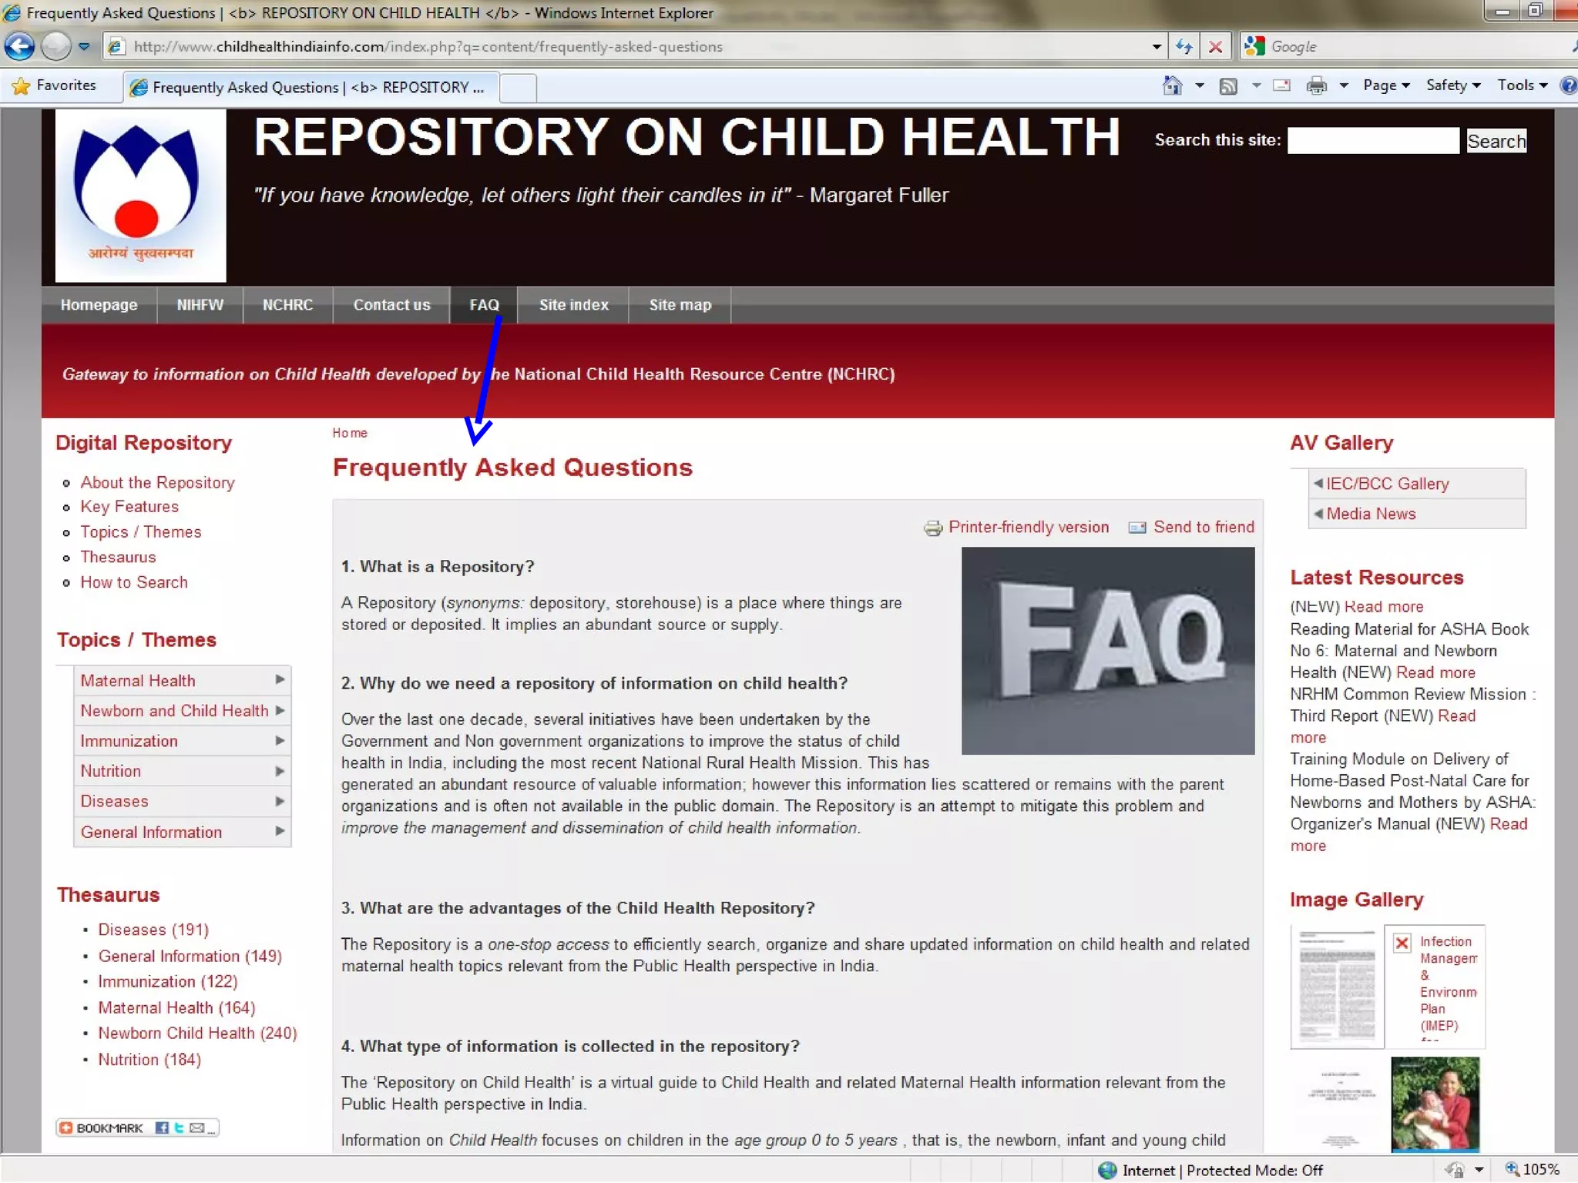Click the Print icon in command bar
1578x1183 pixels.
(x=1316, y=85)
